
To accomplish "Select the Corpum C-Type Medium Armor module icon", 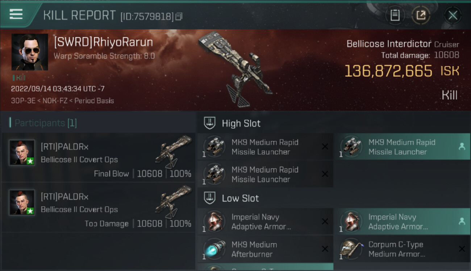I will coord(351,249).
